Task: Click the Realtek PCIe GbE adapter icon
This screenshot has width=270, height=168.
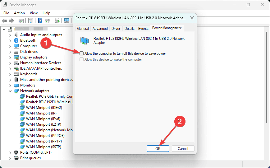Action: click(x=22, y=96)
